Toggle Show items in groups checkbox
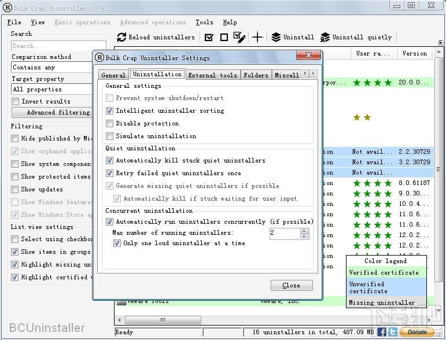 (x=15, y=252)
